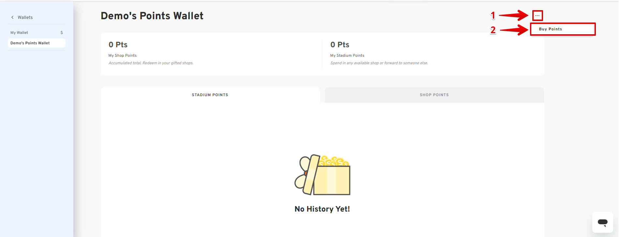Select Demo's Points Wallet sidebar item
This screenshot has width=619, height=237.
pos(30,43)
